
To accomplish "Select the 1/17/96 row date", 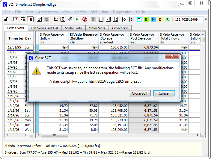I will [16, 130].
